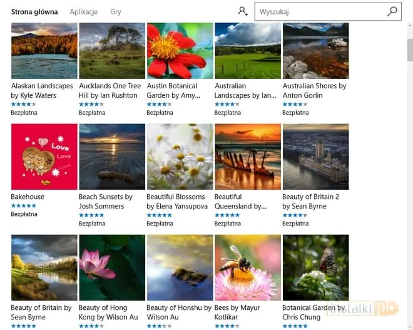Go to the Gry tab
Image resolution: width=413 pixels, height=330 pixels.
[116, 12]
